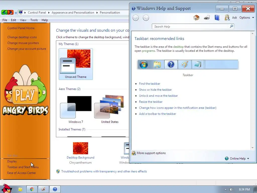Image resolution: width=257 pixels, height=193 pixels.
Task: Click Change mouse pointers
Action: point(23,43)
